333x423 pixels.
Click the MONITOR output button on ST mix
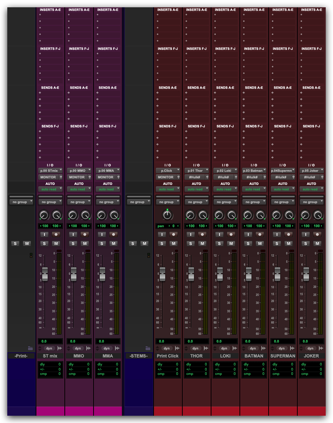48,177
